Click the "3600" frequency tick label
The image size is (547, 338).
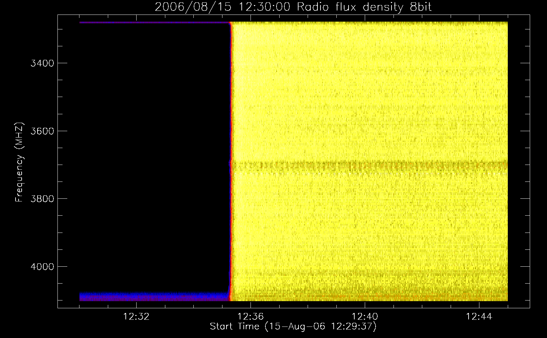coord(42,131)
